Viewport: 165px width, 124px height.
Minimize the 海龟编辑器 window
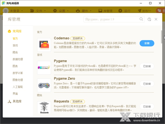pyautogui.click(x=141, y=3)
